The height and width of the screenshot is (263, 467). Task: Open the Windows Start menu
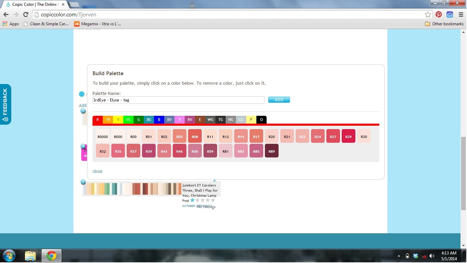[x=9, y=255]
